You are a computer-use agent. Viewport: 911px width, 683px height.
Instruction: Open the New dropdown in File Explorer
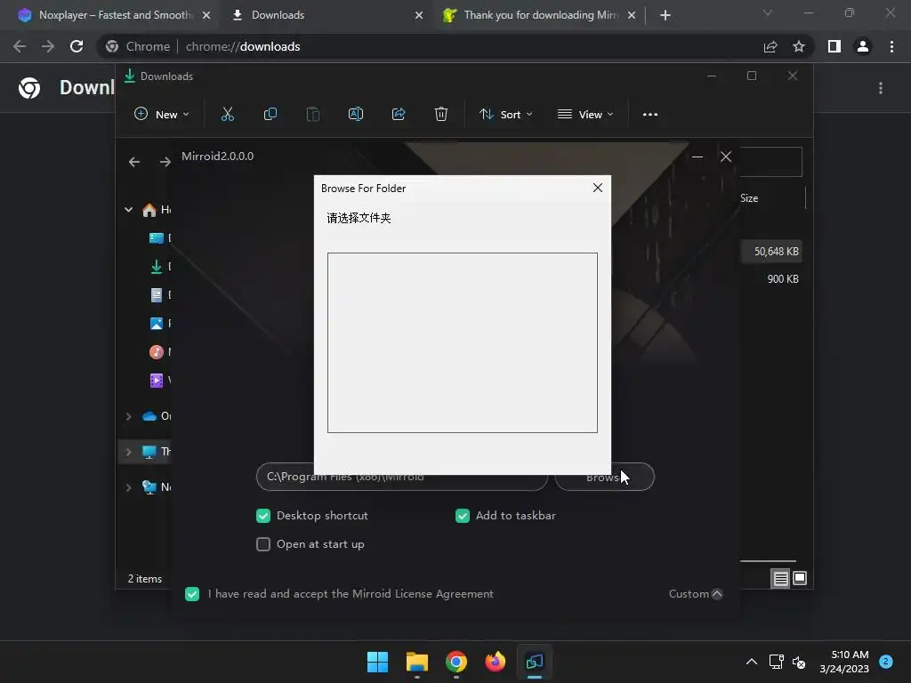click(162, 115)
